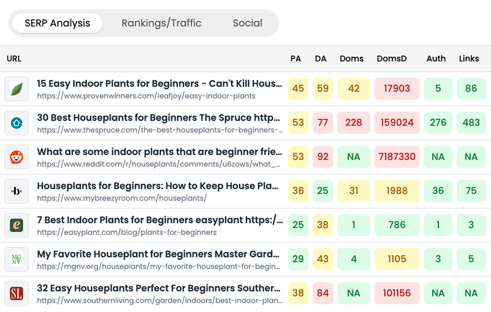Image resolution: width=491 pixels, height=312 pixels.
Task: Click the mgnv.org URL
Action: [158, 266]
